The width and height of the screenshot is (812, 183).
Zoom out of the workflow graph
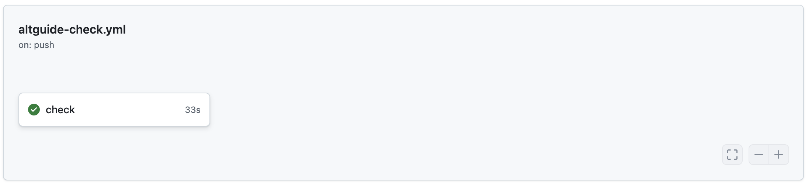759,155
